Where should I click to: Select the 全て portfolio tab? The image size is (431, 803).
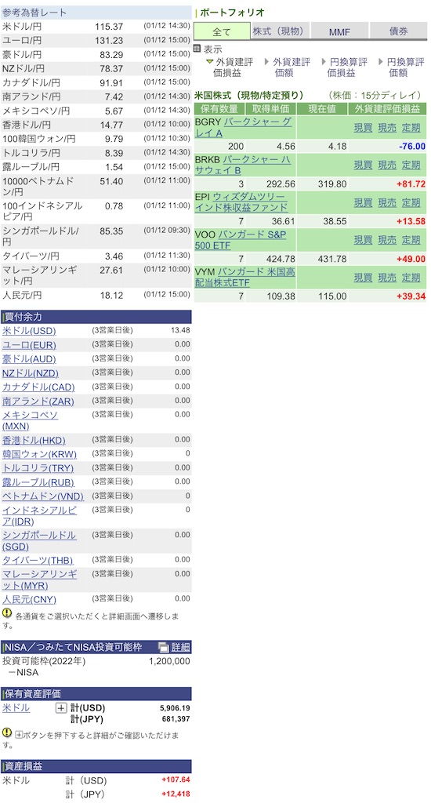point(222,31)
